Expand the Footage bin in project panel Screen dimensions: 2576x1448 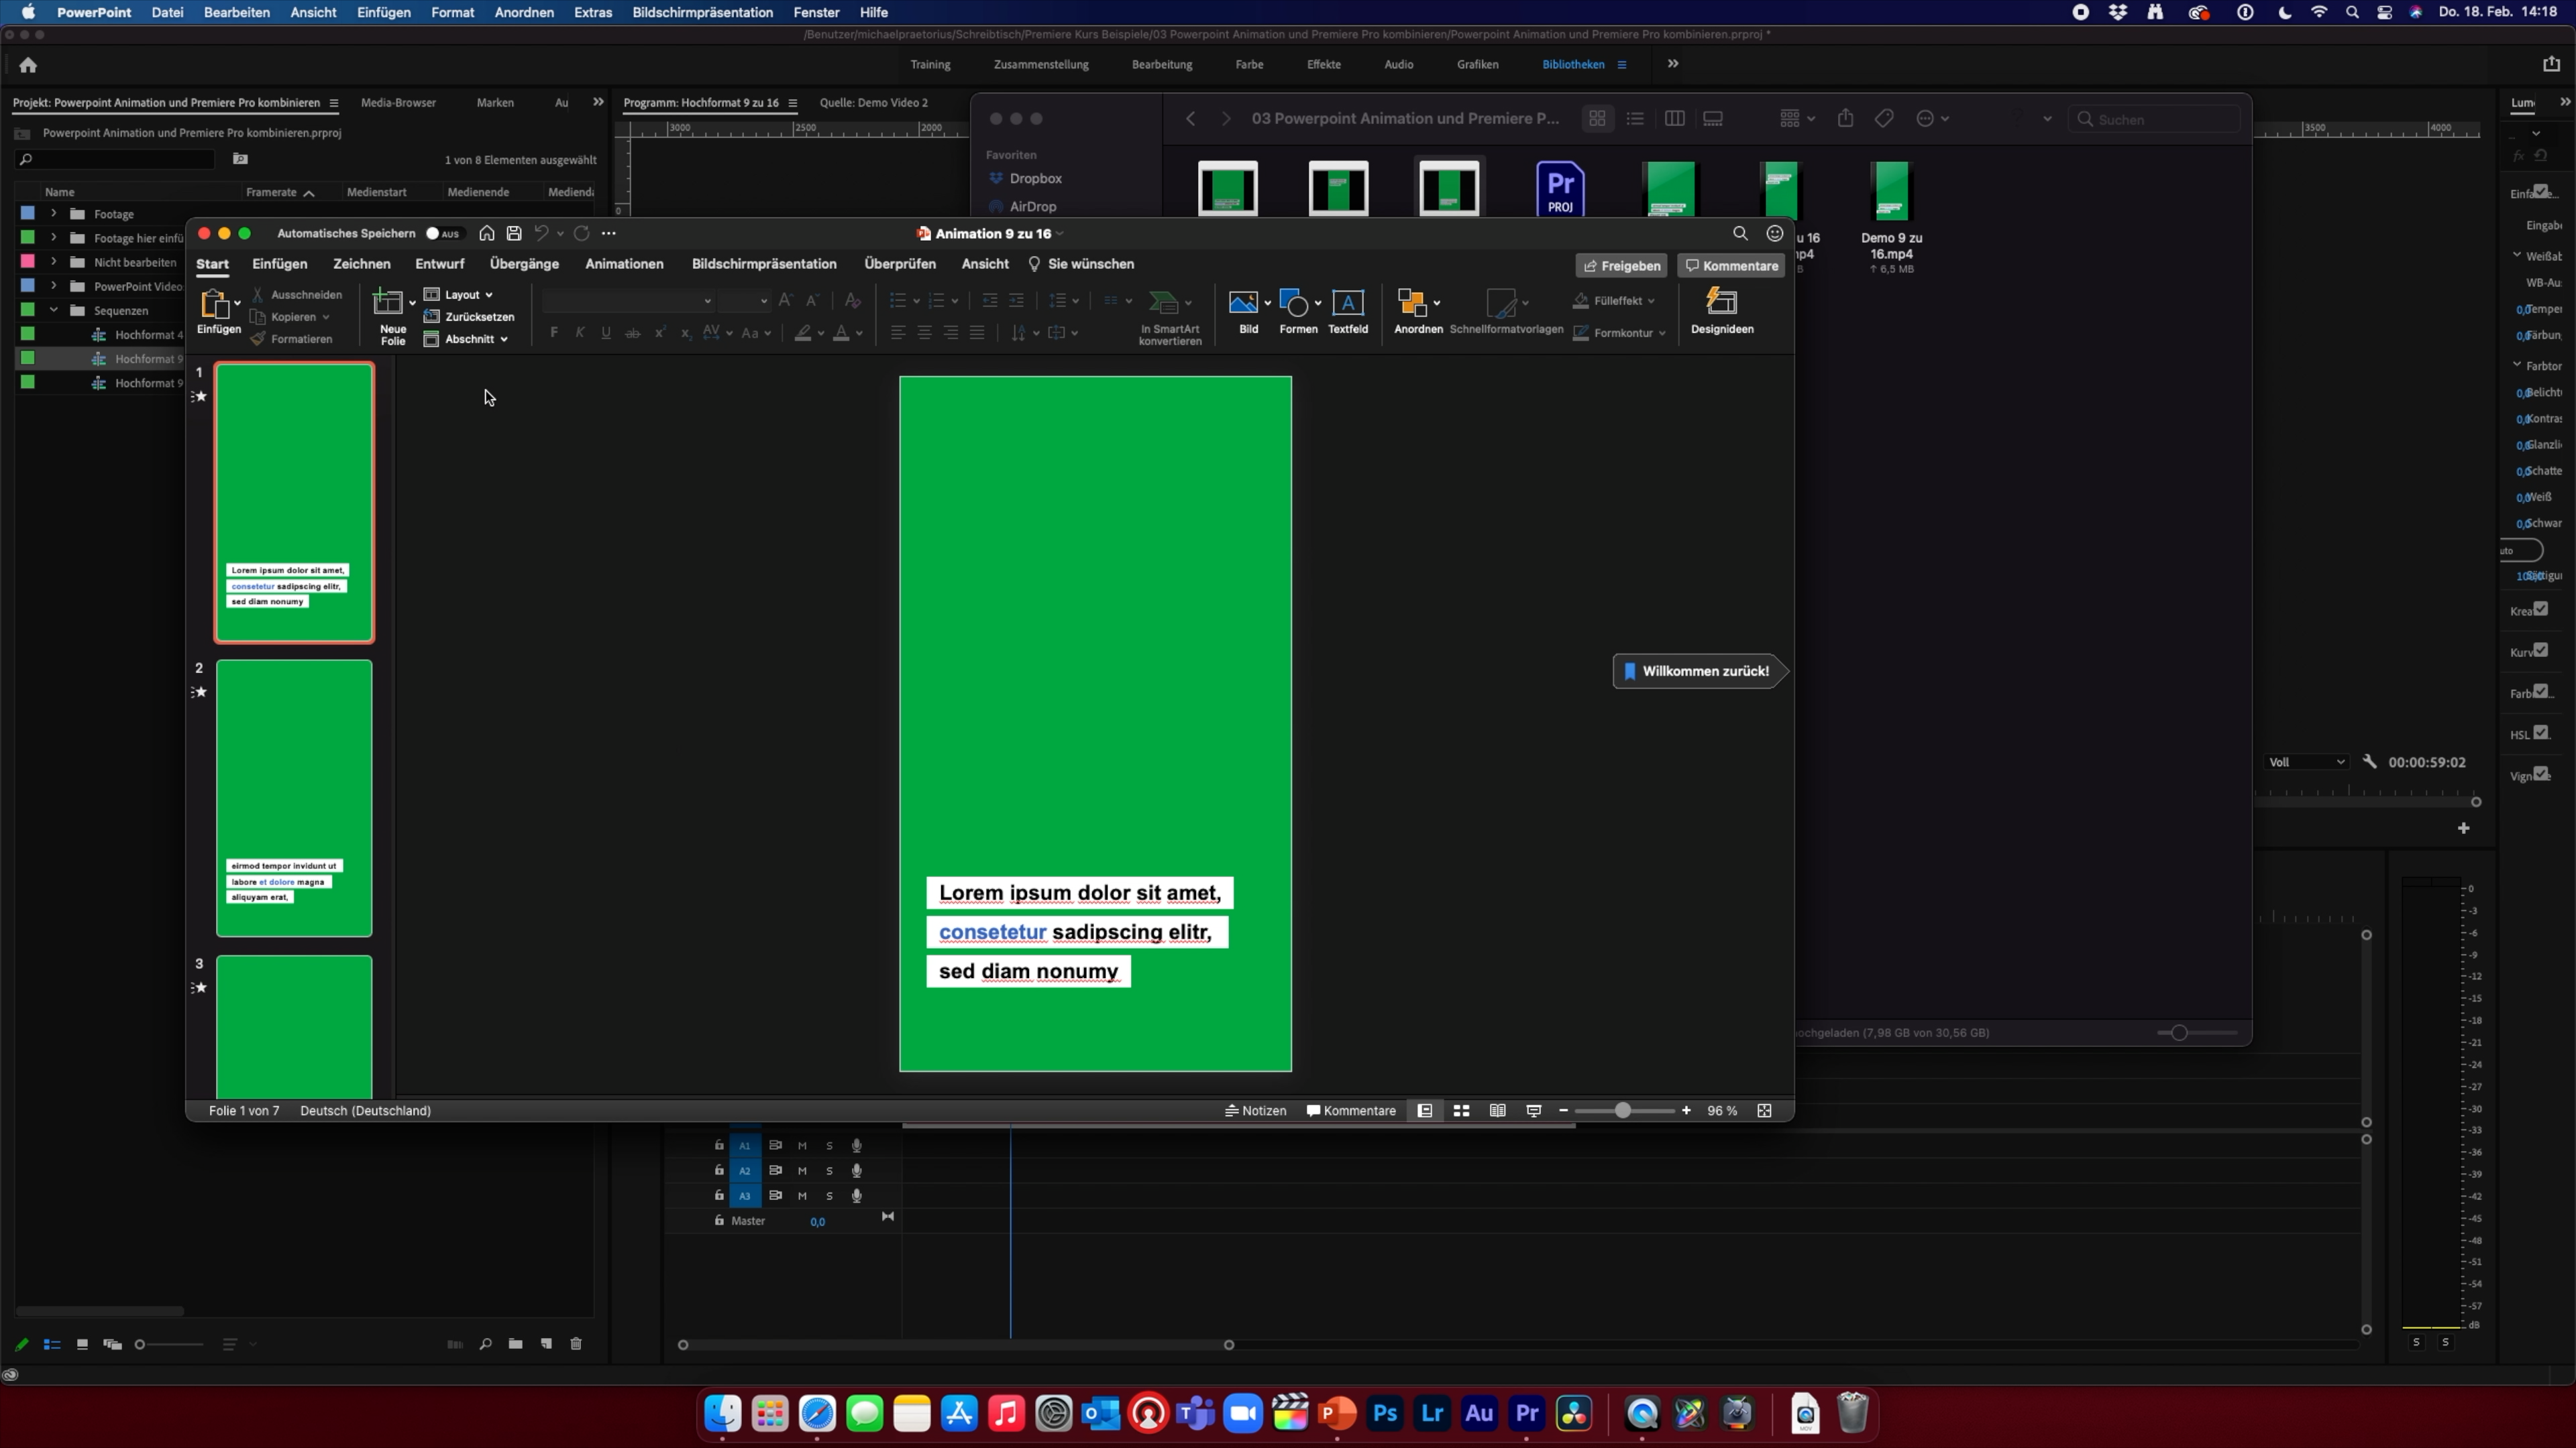[x=53, y=214]
